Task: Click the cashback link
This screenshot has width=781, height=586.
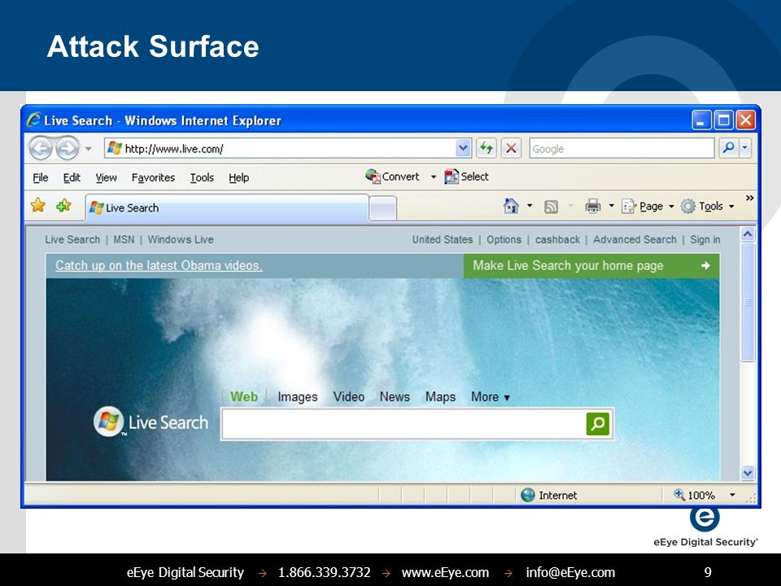Action: click(557, 239)
